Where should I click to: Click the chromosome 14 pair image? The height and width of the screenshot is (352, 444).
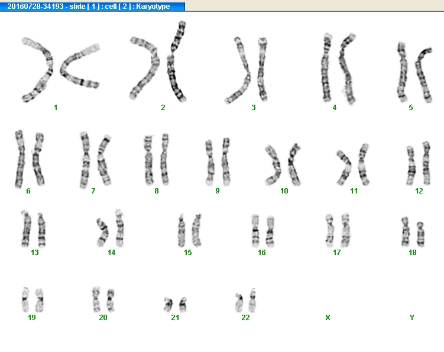tap(111, 228)
